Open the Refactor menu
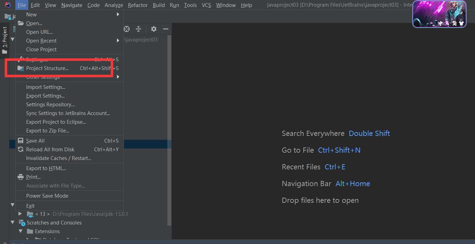 click(138, 5)
